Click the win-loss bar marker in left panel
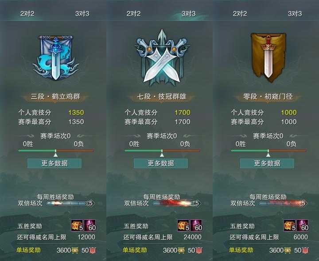Image resolution: width=319 pixels, height=261 pixels. point(55,153)
